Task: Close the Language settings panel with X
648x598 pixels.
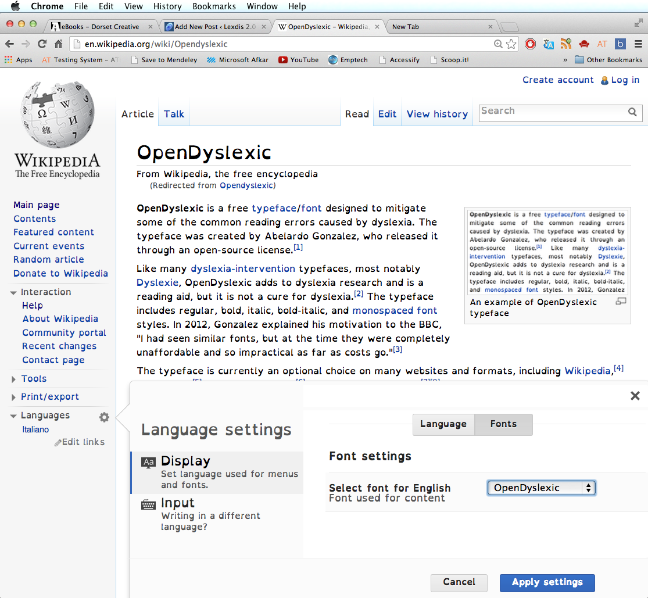Action: [x=635, y=396]
